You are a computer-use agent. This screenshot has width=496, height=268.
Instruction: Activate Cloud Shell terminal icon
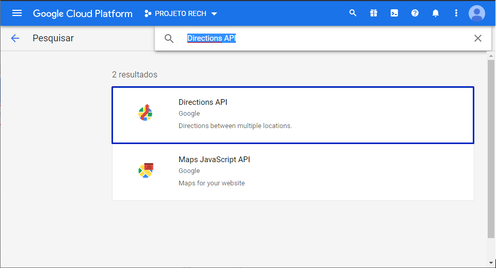click(394, 13)
